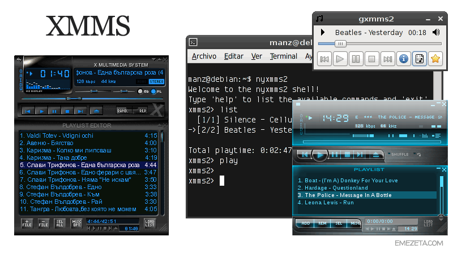Click ADD button in blue playlist
The height and width of the screenshot is (254, 453).
305,224
